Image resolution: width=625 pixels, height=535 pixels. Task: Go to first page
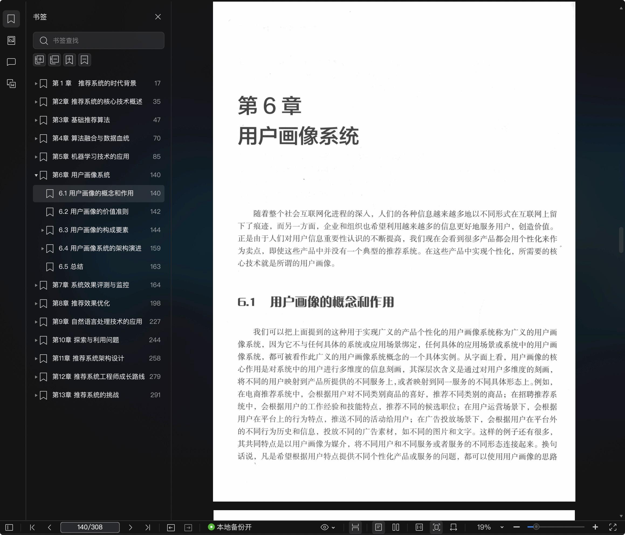33,527
